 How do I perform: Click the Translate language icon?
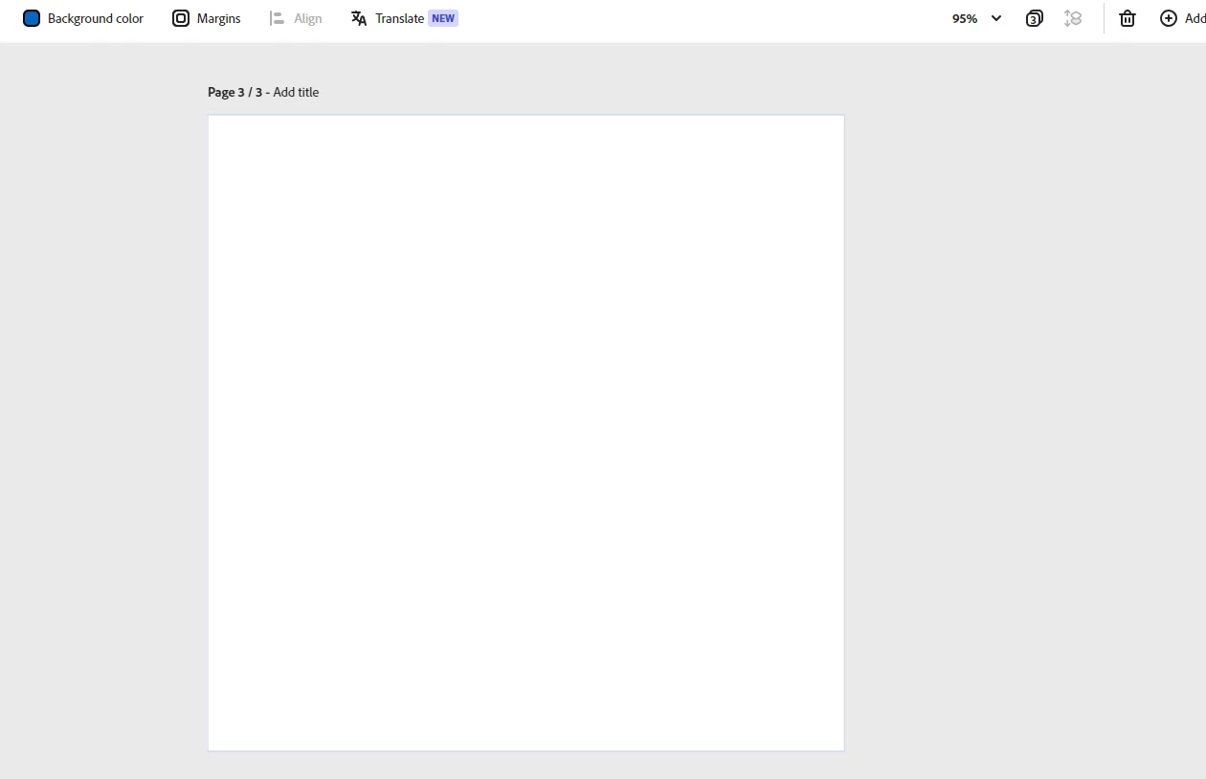(359, 18)
